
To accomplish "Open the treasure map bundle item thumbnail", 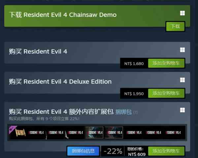I will click(17, 133).
